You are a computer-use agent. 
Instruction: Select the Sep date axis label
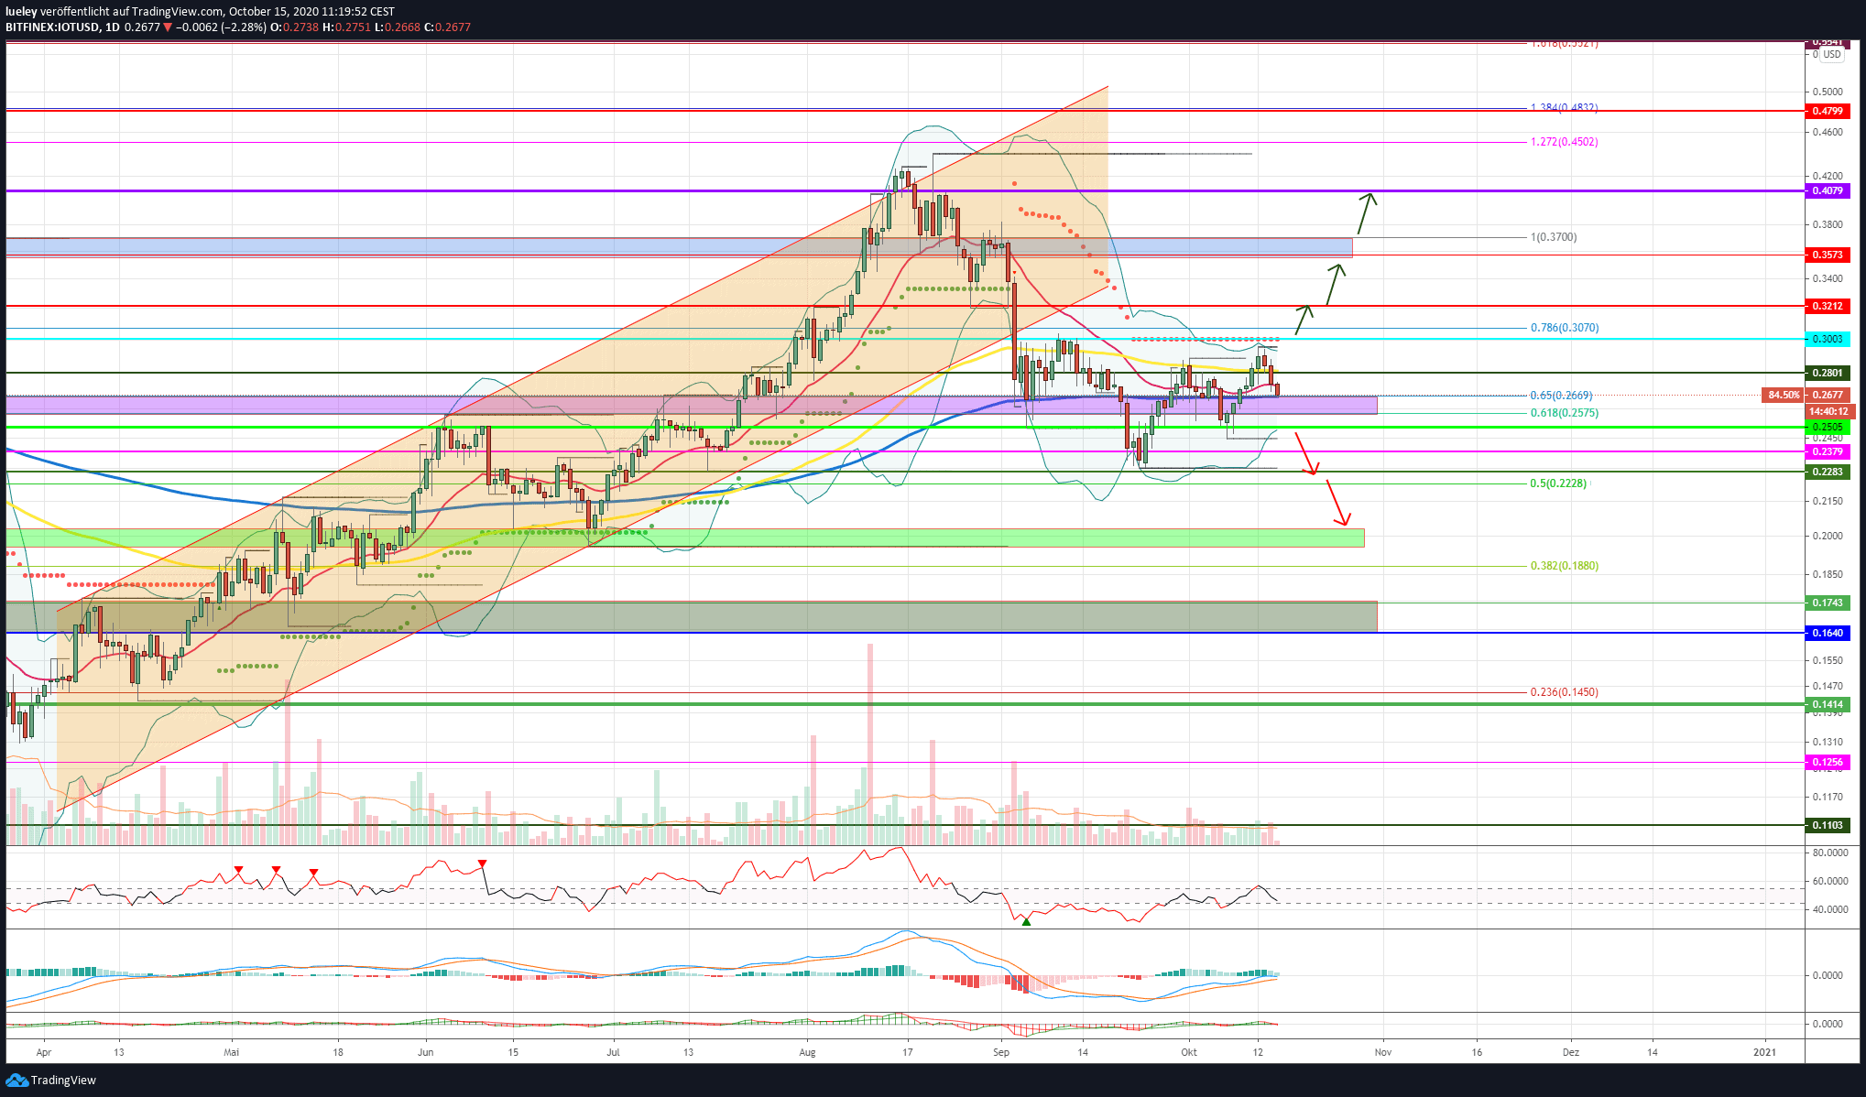[1001, 1052]
